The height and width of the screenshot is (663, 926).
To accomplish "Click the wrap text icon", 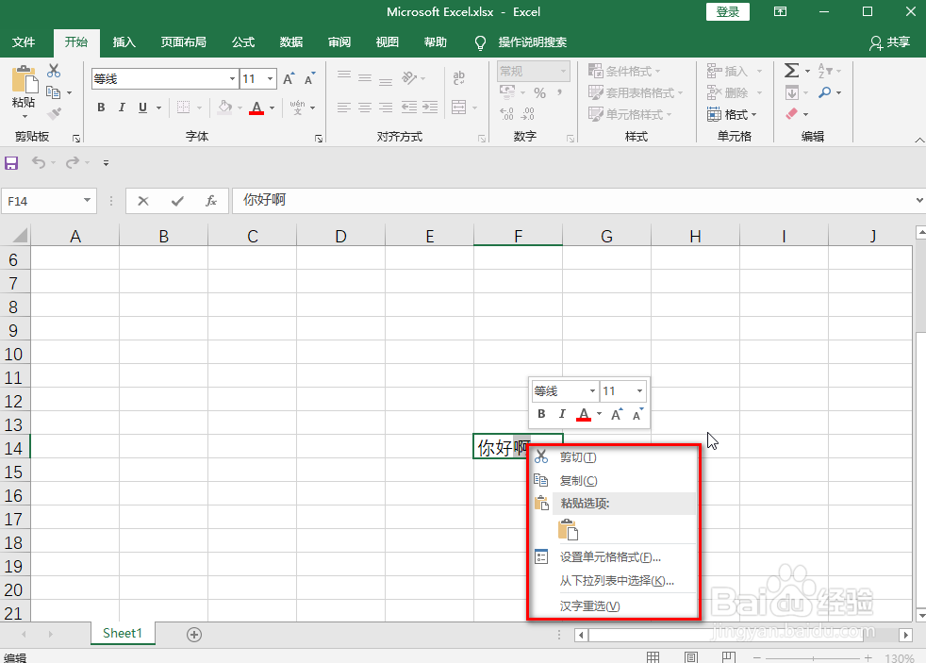I will pos(459,77).
